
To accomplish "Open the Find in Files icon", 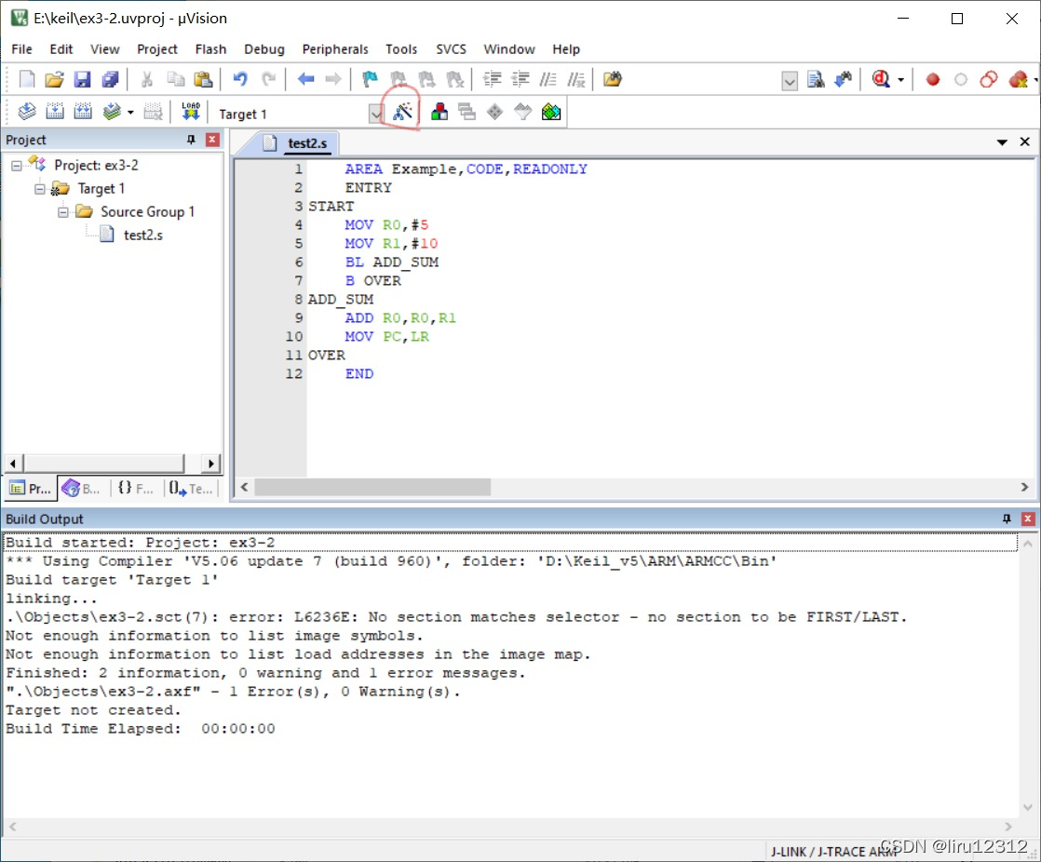I will click(612, 79).
